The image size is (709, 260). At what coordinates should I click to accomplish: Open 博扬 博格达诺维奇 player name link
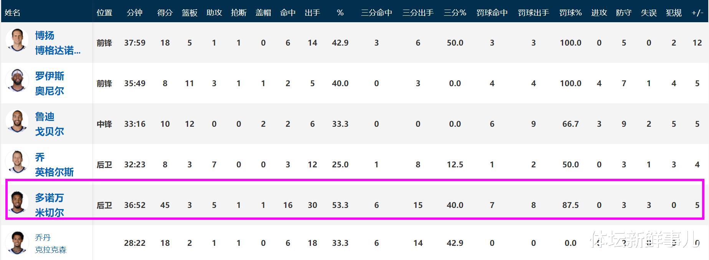pos(58,43)
